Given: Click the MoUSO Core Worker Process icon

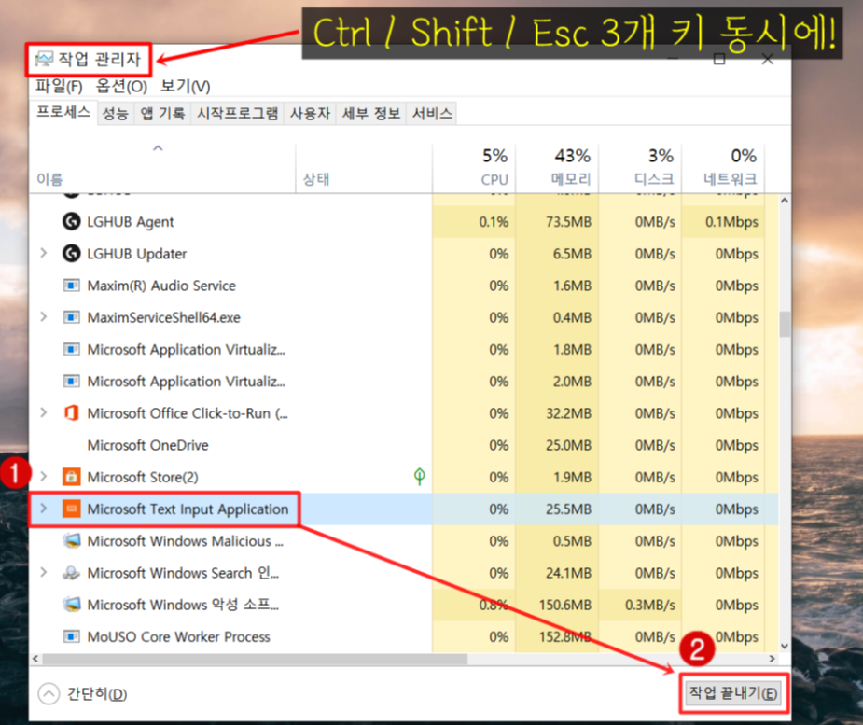Looking at the screenshot, I should click(71, 637).
